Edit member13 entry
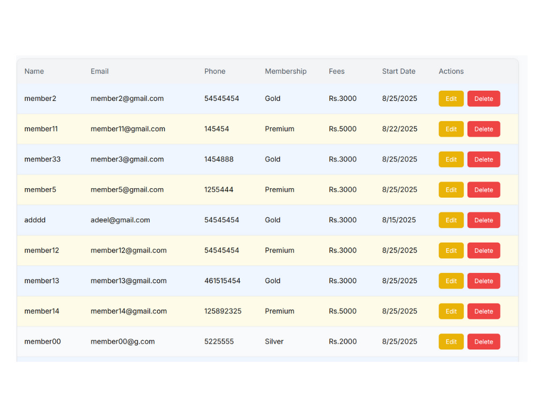The height and width of the screenshot is (402, 536). pos(451,281)
